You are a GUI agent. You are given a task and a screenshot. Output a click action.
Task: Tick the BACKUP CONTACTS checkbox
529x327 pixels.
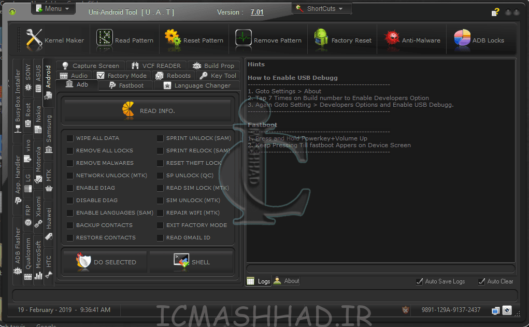click(70, 225)
